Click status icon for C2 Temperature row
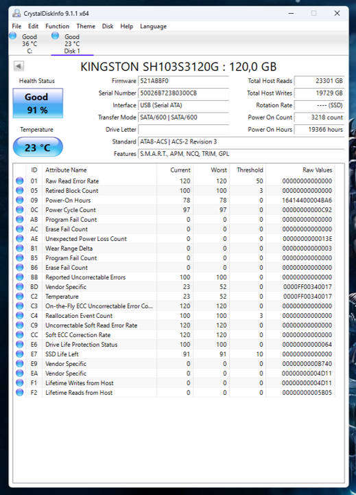Screen dimensions: 356x495 (x=20, y=297)
